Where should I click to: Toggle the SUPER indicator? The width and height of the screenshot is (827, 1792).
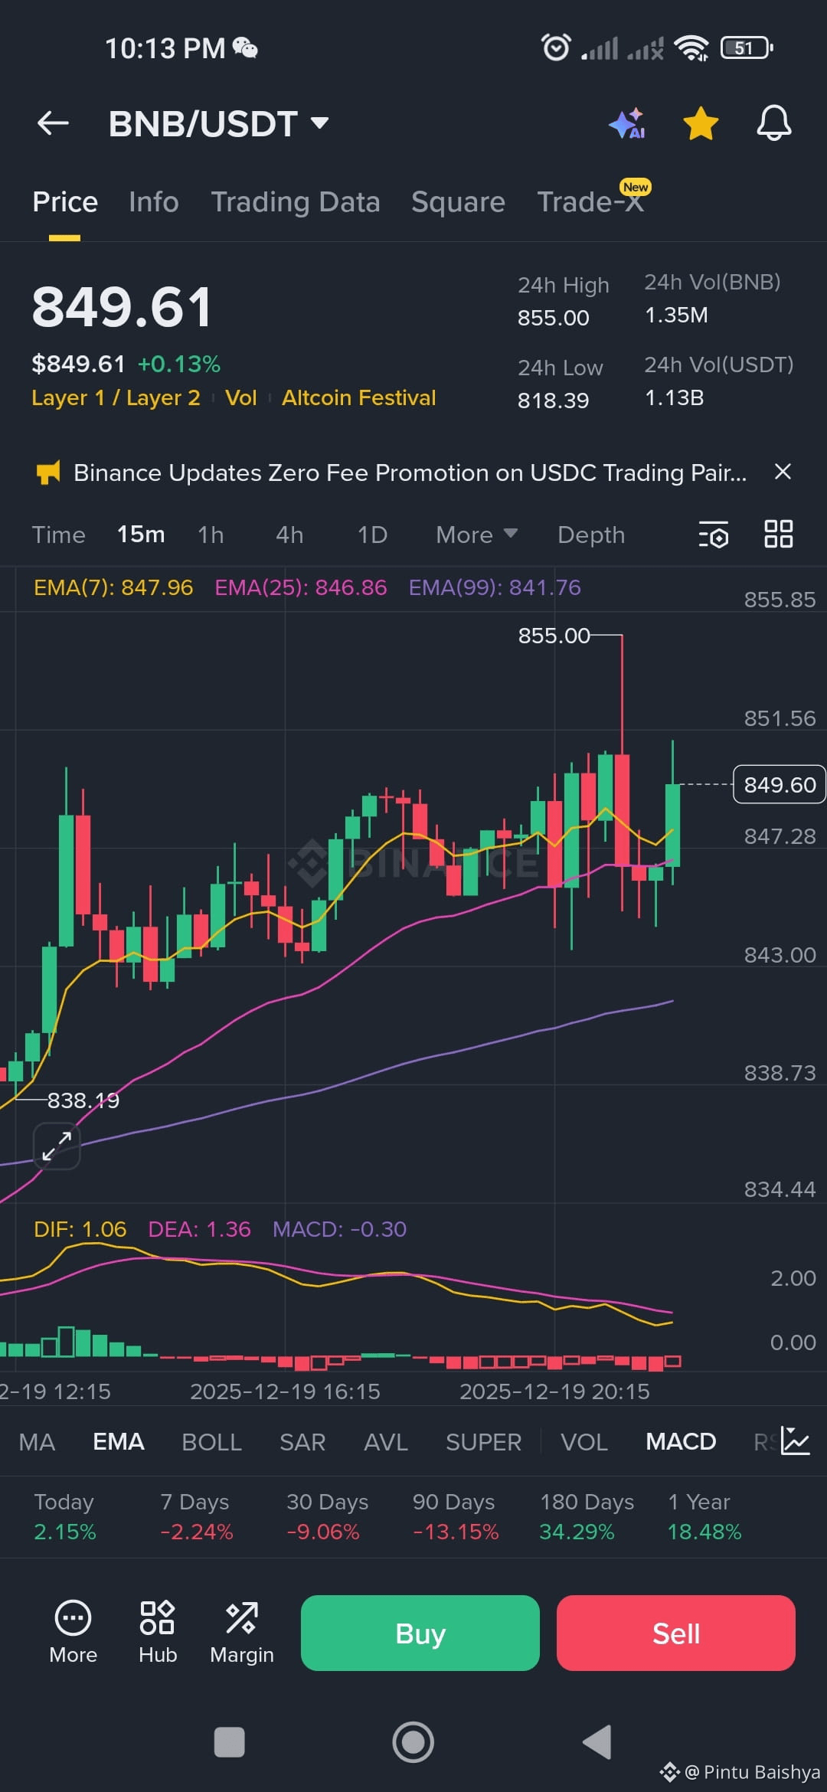click(x=483, y=1442)
